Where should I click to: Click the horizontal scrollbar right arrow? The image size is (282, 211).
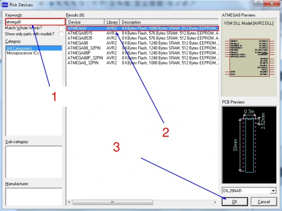pos(215,202)
